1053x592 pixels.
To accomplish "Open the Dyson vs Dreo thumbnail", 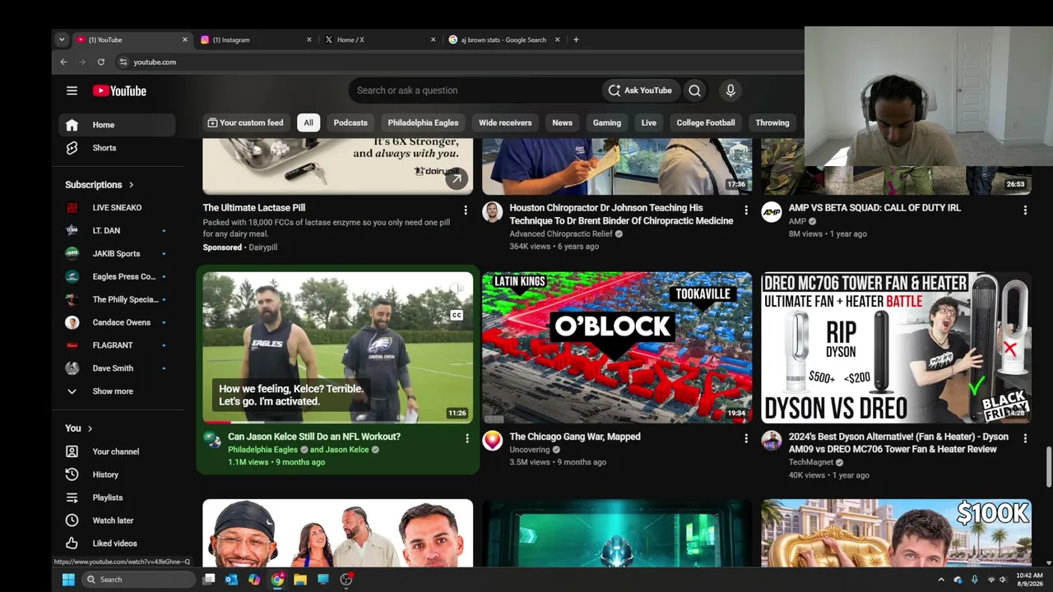I will pyautogui.click(x=896, y=348).
